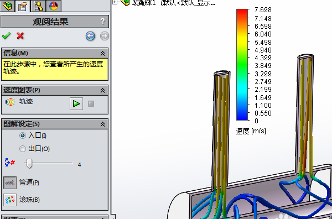Image resolution: width=332 pixels, height=219 pixels.
Task: Click the trajectory number icon beside the slider
Action: [x=10, y=162]
